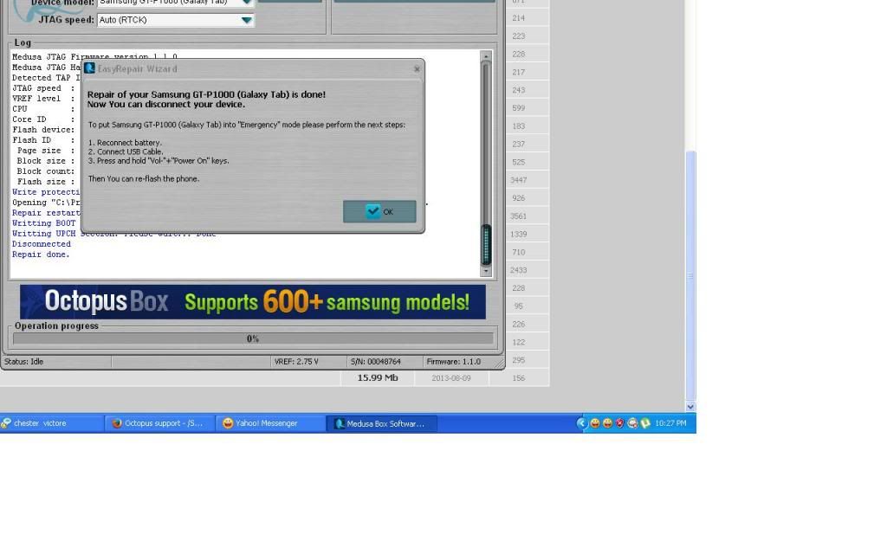Switch to the Medusa Box Software taskbar window
The width and height of the screenshot is (887, 554).
tap(382, 423)
